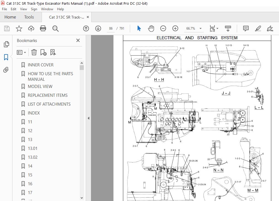Click the scrolling mode icon

228,28
